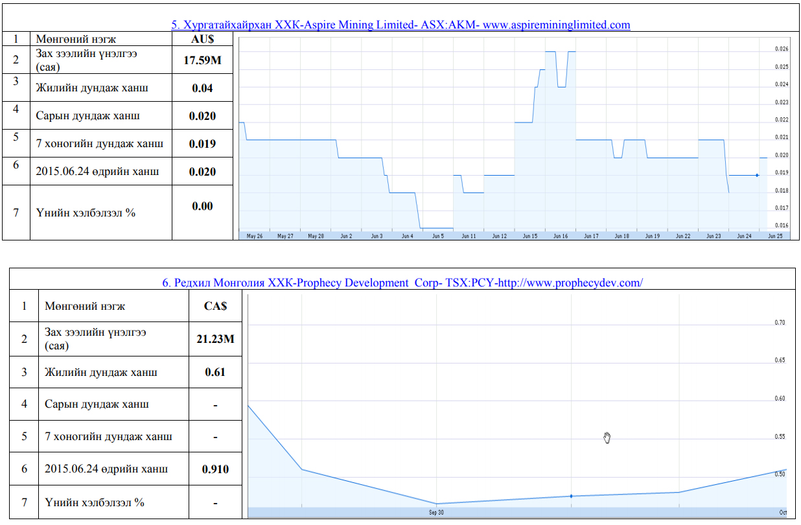The width and height of the screenshot is (801, 525).
Task: Click the 17.59M market cap value cell
Action: (202, 62)
